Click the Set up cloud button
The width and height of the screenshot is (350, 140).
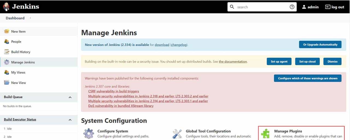tap(307, 62)
